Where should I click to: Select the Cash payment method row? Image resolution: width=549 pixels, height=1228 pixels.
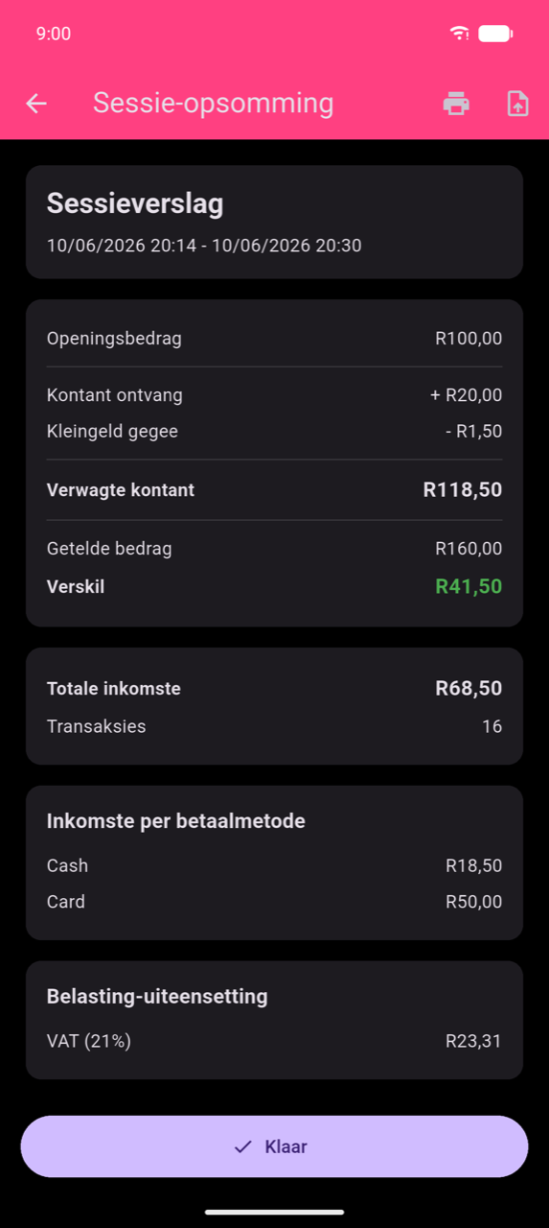274,865
